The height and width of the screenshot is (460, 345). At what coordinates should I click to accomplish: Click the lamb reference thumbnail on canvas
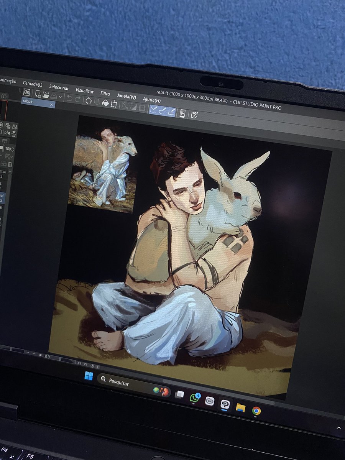pos(103,169)
